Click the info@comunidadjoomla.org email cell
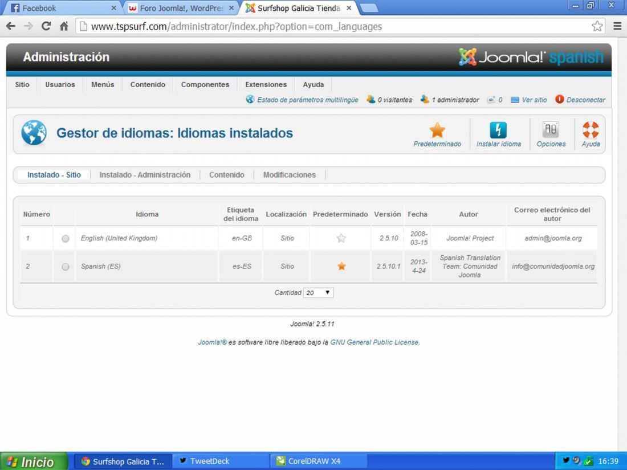Viewport: 627px width, 470px height. [553, 266]
